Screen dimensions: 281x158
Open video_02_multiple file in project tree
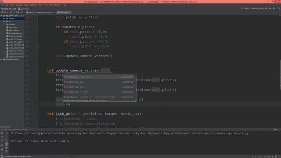pyautogui.click(x=15, y=42)
